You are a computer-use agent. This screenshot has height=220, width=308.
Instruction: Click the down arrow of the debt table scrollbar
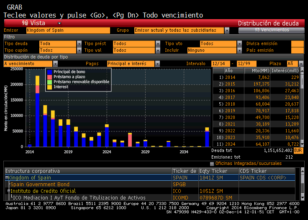point(302,144)
